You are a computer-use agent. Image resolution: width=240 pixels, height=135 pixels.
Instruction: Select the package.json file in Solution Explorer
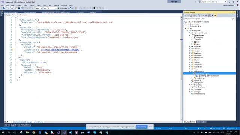198,82
